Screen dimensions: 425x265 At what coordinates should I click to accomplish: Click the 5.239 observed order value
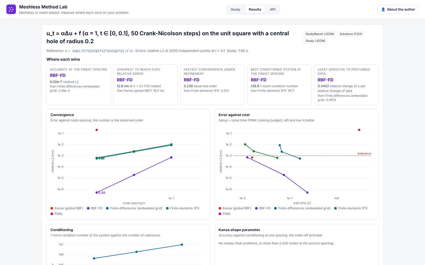point(188,86)
